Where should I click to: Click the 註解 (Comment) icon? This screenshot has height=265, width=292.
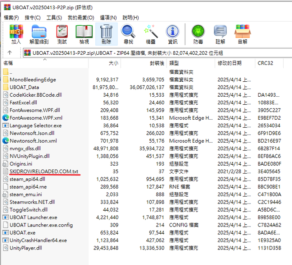pyautogui.click(x=220, y=32)
